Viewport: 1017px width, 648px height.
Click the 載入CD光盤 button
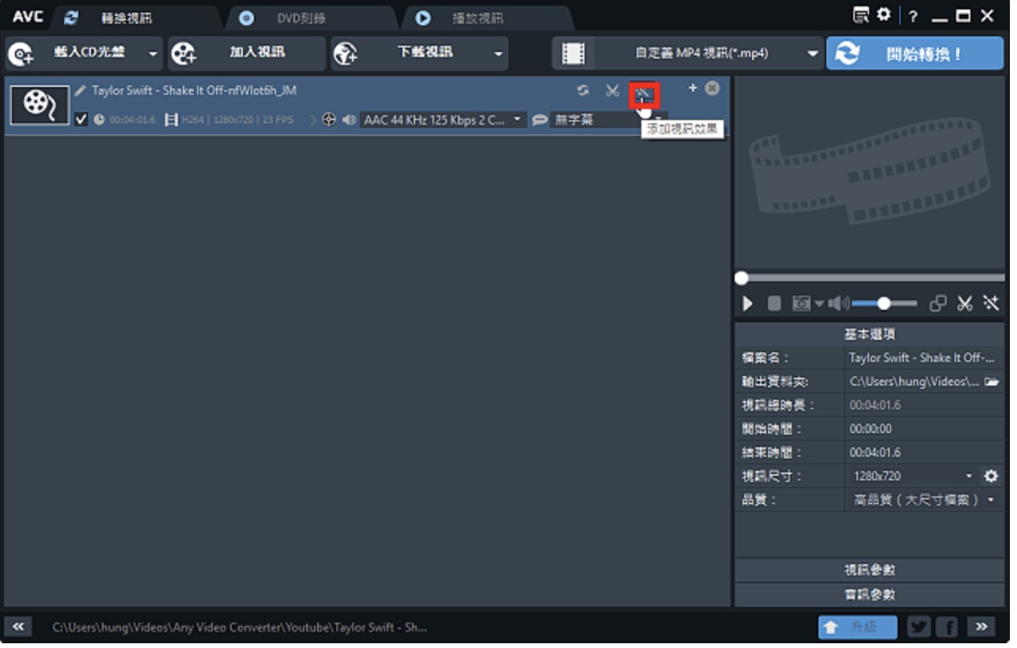[76, 53]
